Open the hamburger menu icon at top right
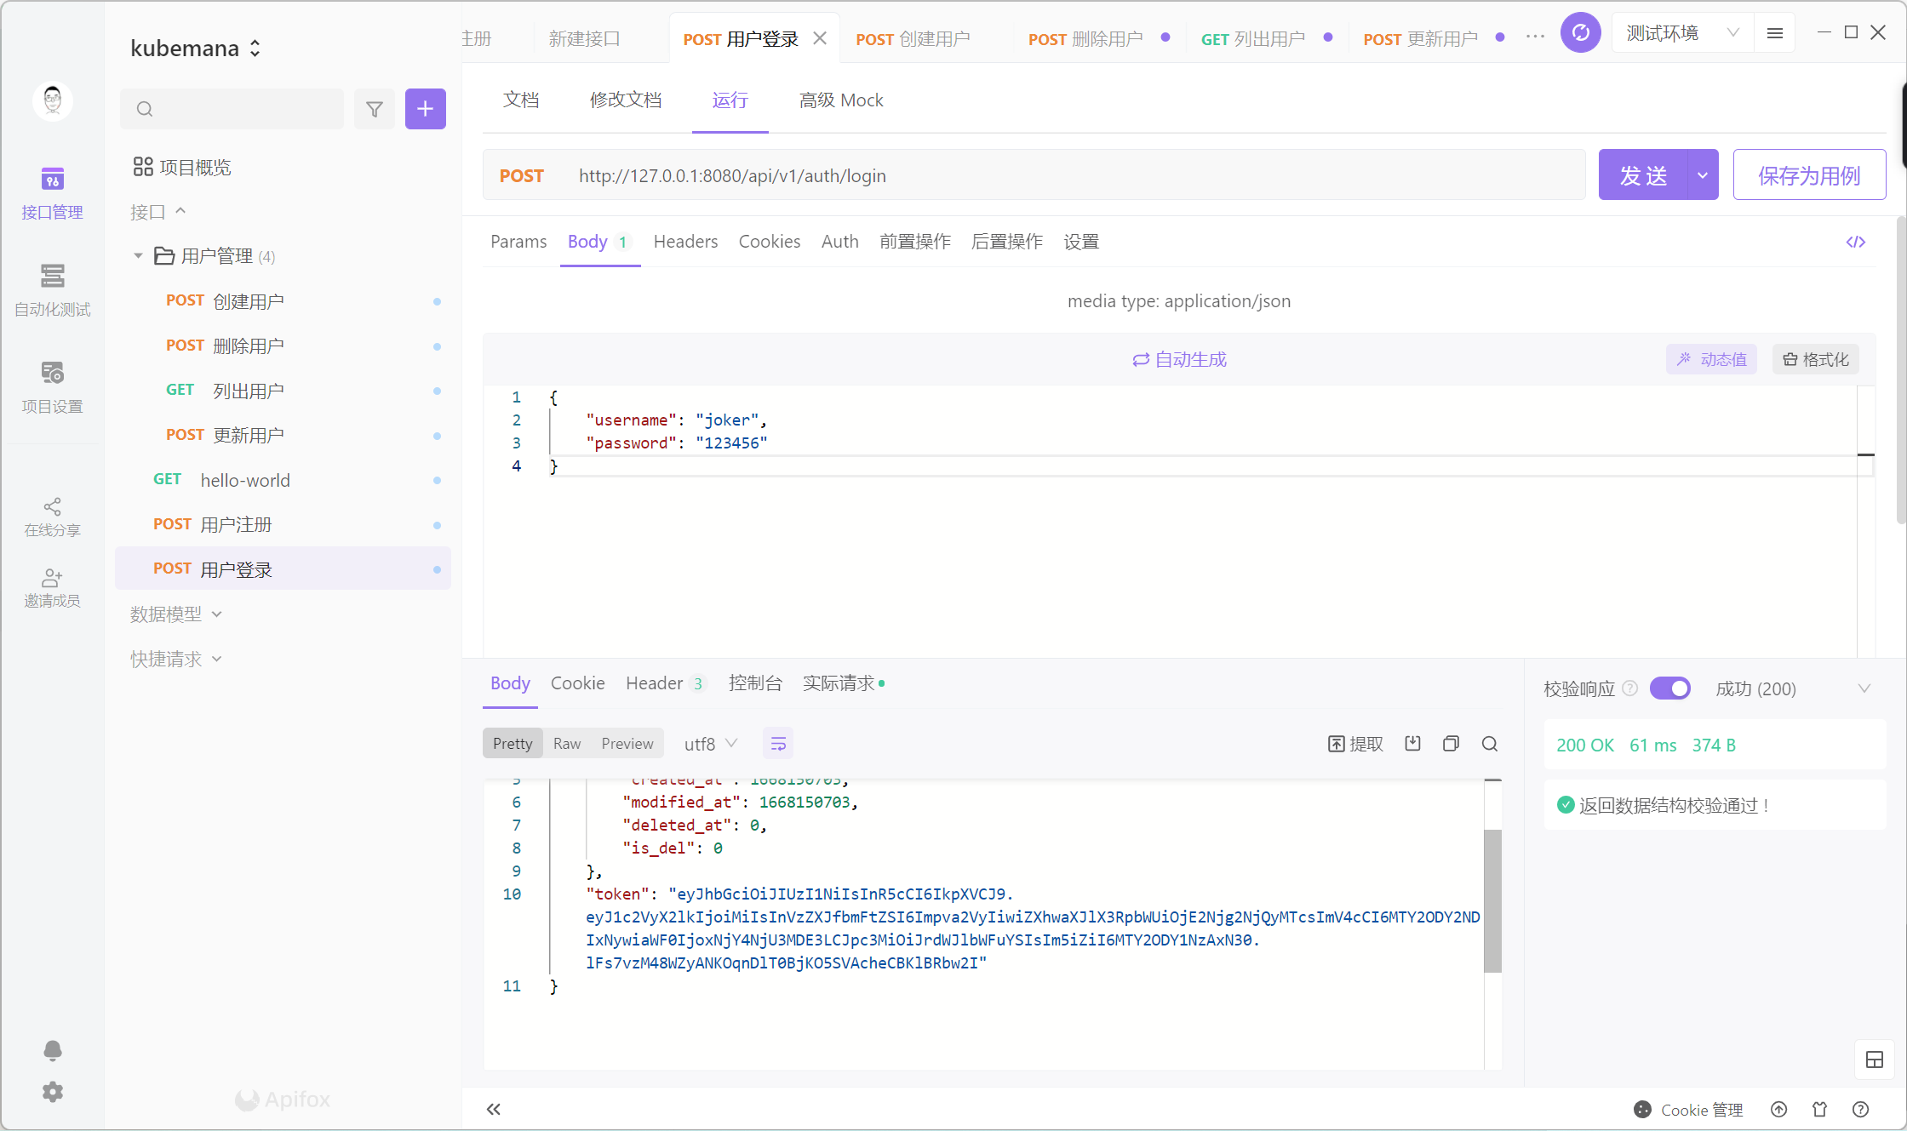This screenshot has width=1907, height=1131. coord(1775,33)
